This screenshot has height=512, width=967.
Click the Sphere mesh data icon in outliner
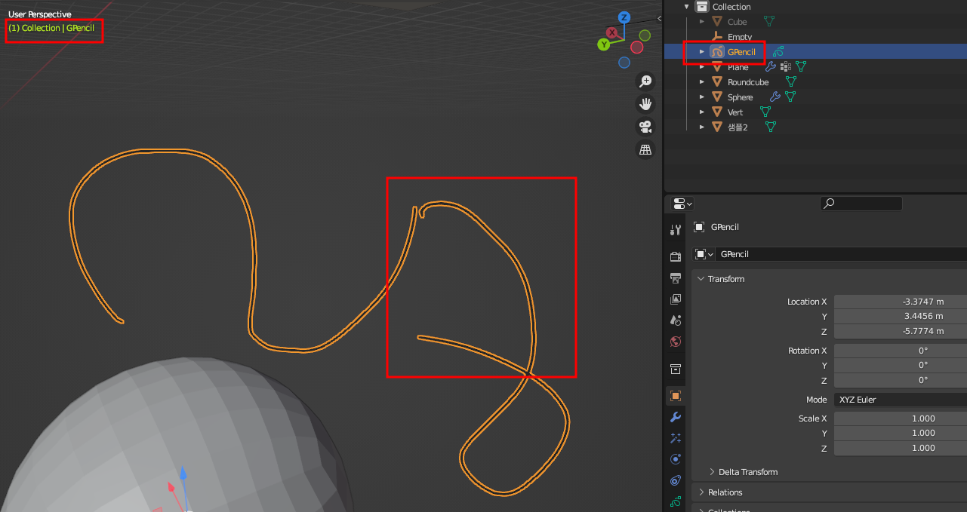[x=790, y=97]
